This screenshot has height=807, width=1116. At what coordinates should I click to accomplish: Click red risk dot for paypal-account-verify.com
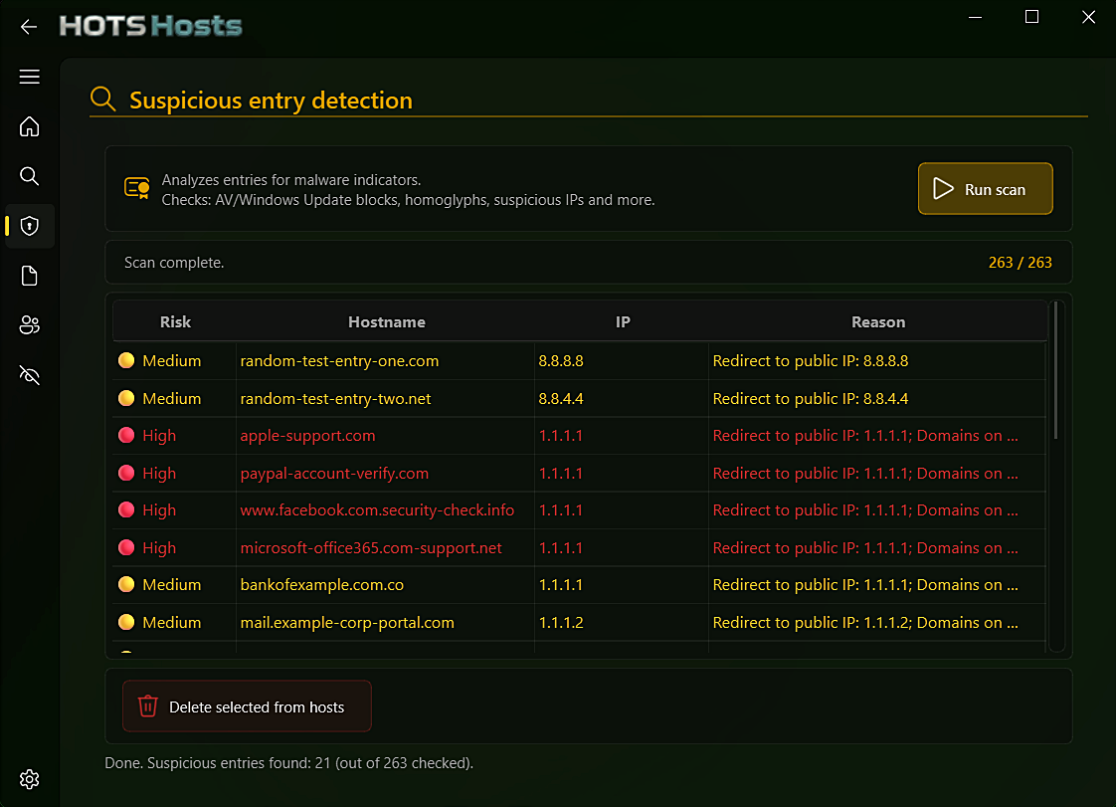tap(126, 473)
